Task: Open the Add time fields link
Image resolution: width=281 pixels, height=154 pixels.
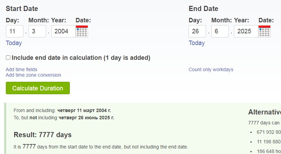Action: [22, 69]
